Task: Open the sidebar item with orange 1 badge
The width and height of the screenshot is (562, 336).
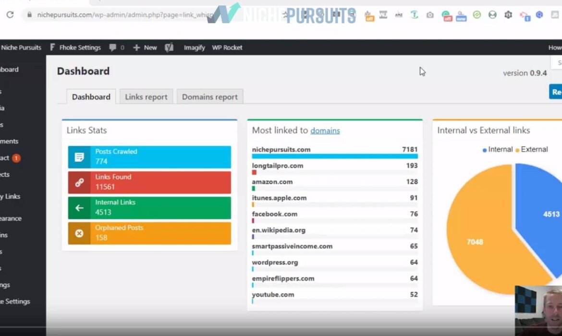Action: (11, 158)
